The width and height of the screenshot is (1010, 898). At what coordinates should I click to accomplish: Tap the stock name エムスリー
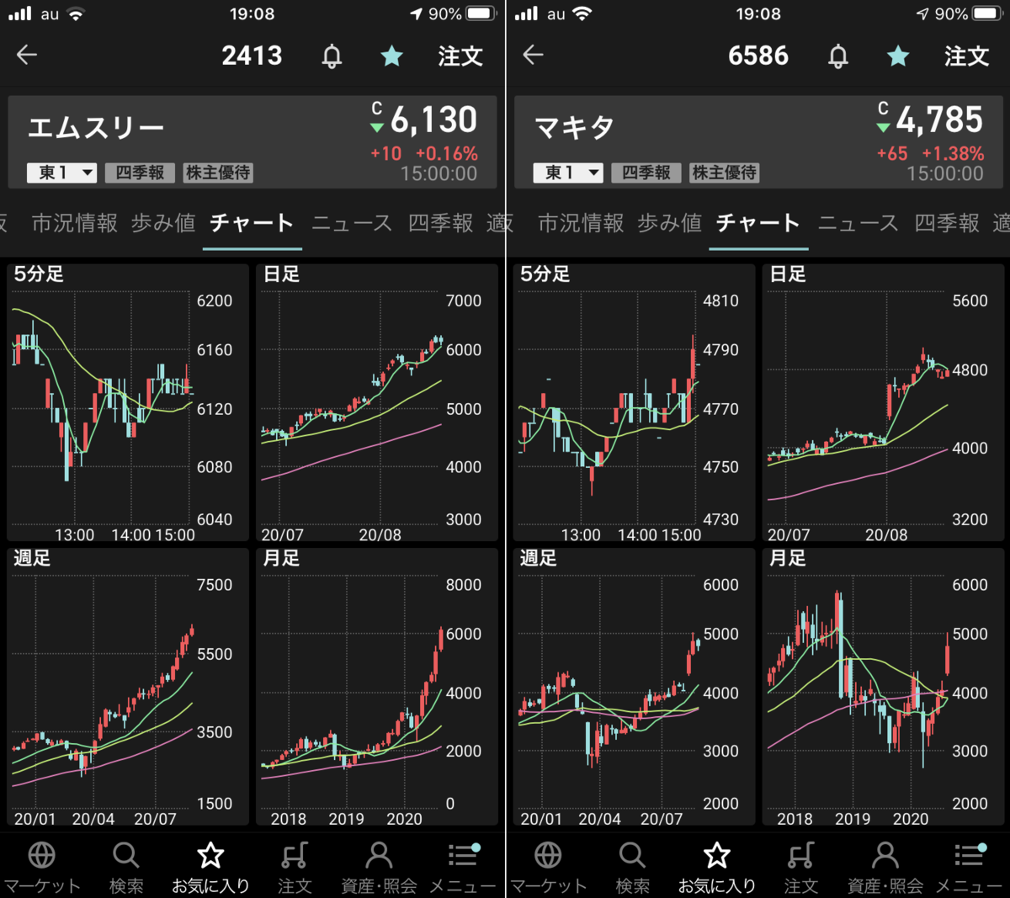coord(96,128)
